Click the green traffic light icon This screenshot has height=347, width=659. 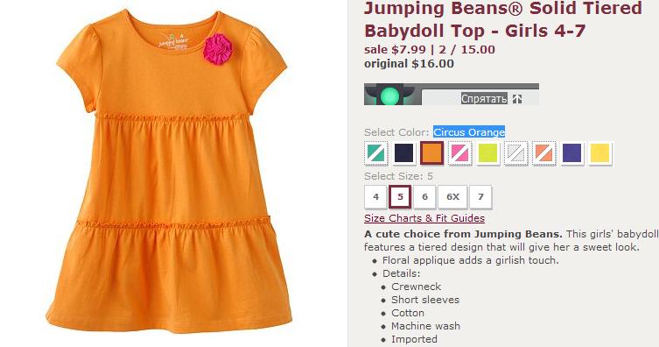tap(389, 96)
